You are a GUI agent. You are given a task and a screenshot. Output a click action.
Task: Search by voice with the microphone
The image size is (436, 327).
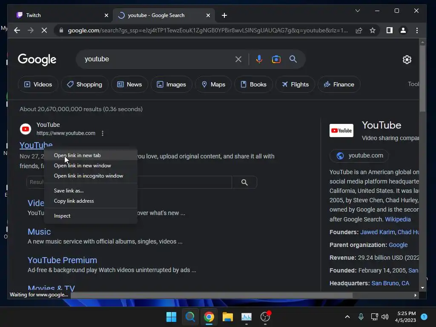tap(259, 59)
